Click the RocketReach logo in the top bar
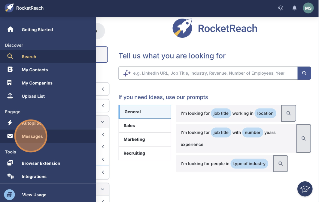 24,8
